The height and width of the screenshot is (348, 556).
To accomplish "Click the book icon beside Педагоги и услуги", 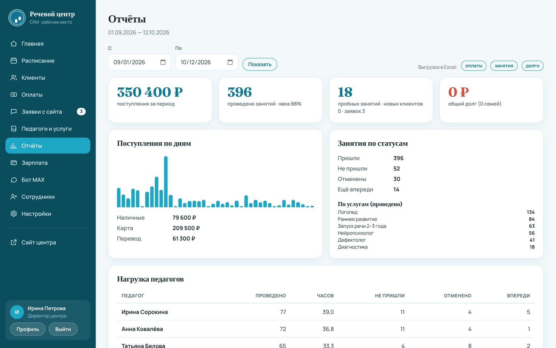I will 14,129.
